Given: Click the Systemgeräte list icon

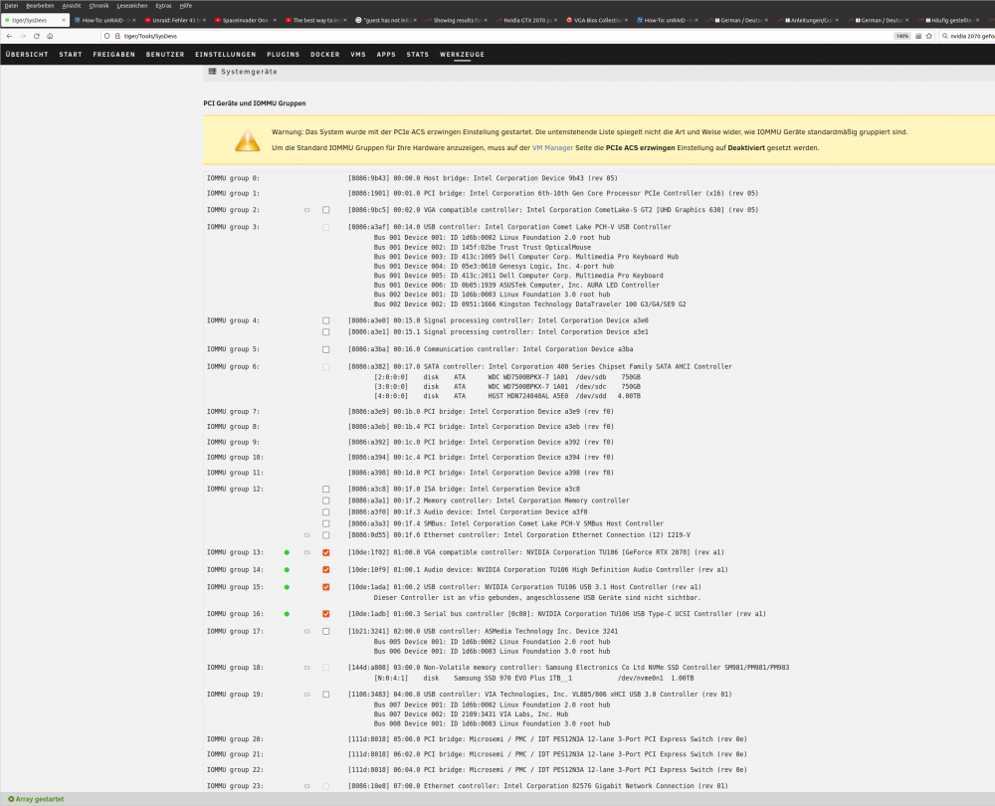Looking at the screenshot, I should point(213,72).
